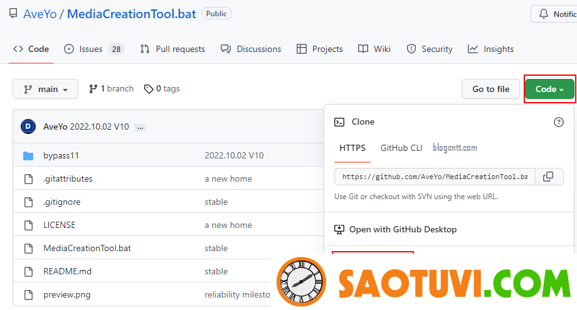The width and height of the screenshot is (577, 310).
Task: Open the preview.png file
Action: (x=67, y=294)
